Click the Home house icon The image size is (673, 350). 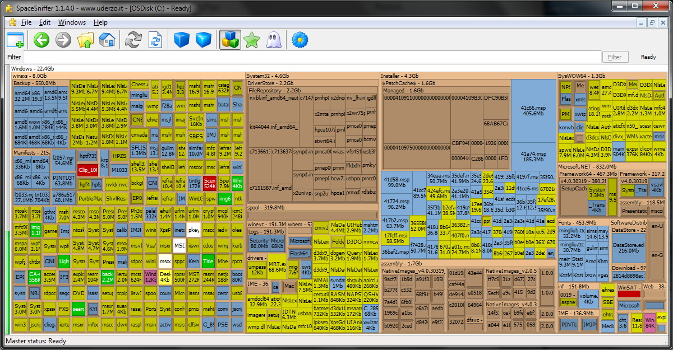click(107, 40)
